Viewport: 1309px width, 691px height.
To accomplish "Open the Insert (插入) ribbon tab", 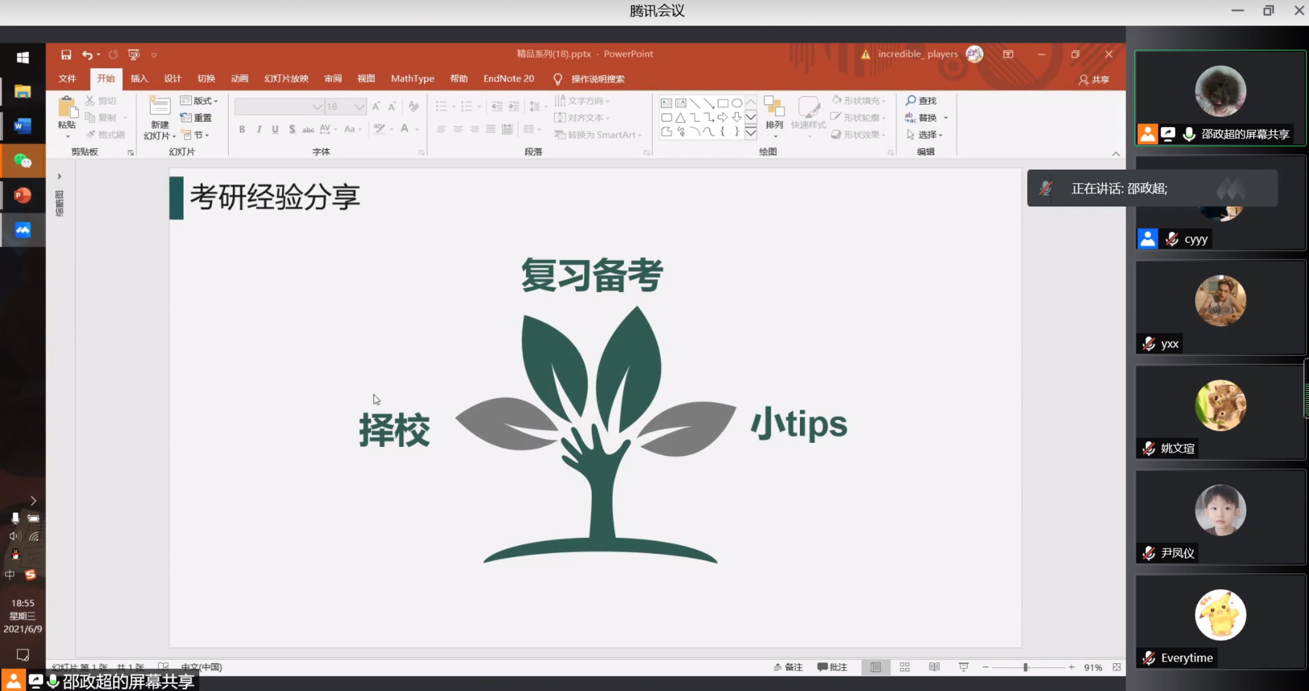I will pos(139,79).
